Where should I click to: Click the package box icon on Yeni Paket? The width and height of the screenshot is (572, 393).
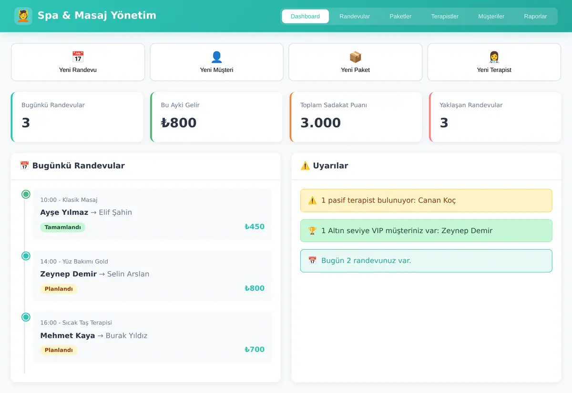[x=356, y=57]
